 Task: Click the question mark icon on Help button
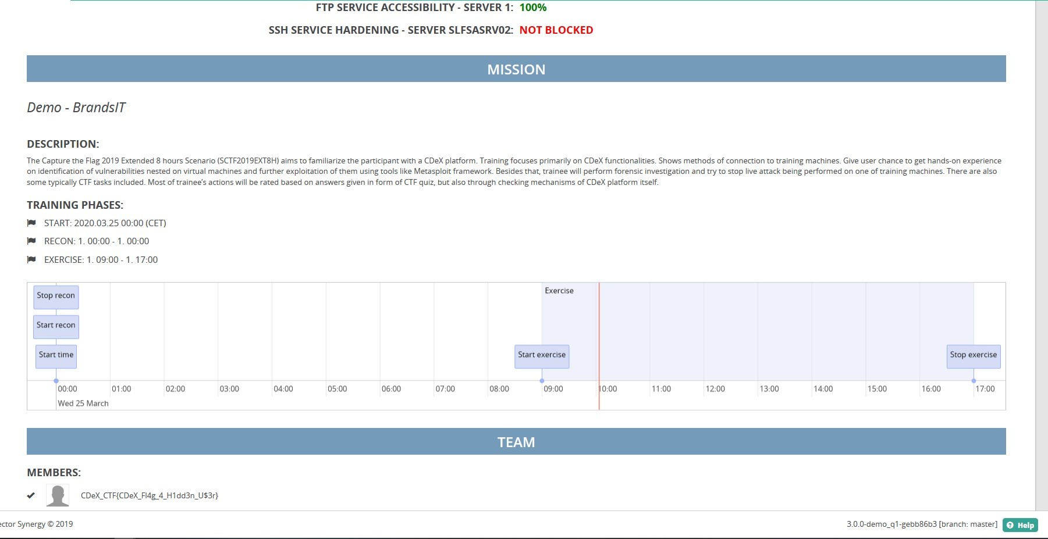pos(1010,524)
